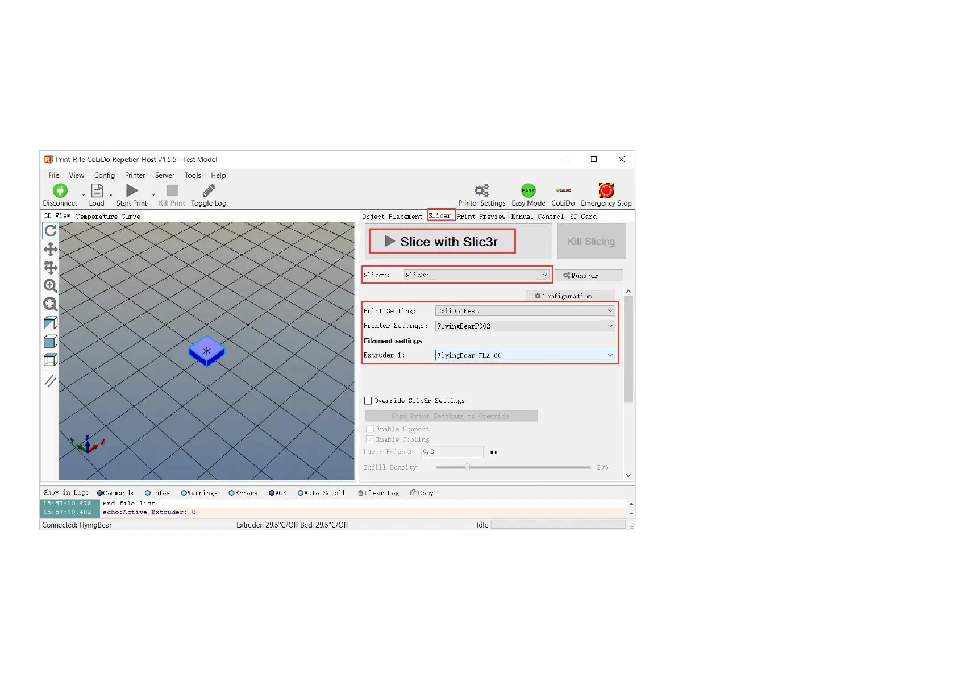Image resolution: width=957 pixels, height=677 pixels.
Task: Open Printer Settings gears icon
Action: pyautogui.click(x=481, y=191)
